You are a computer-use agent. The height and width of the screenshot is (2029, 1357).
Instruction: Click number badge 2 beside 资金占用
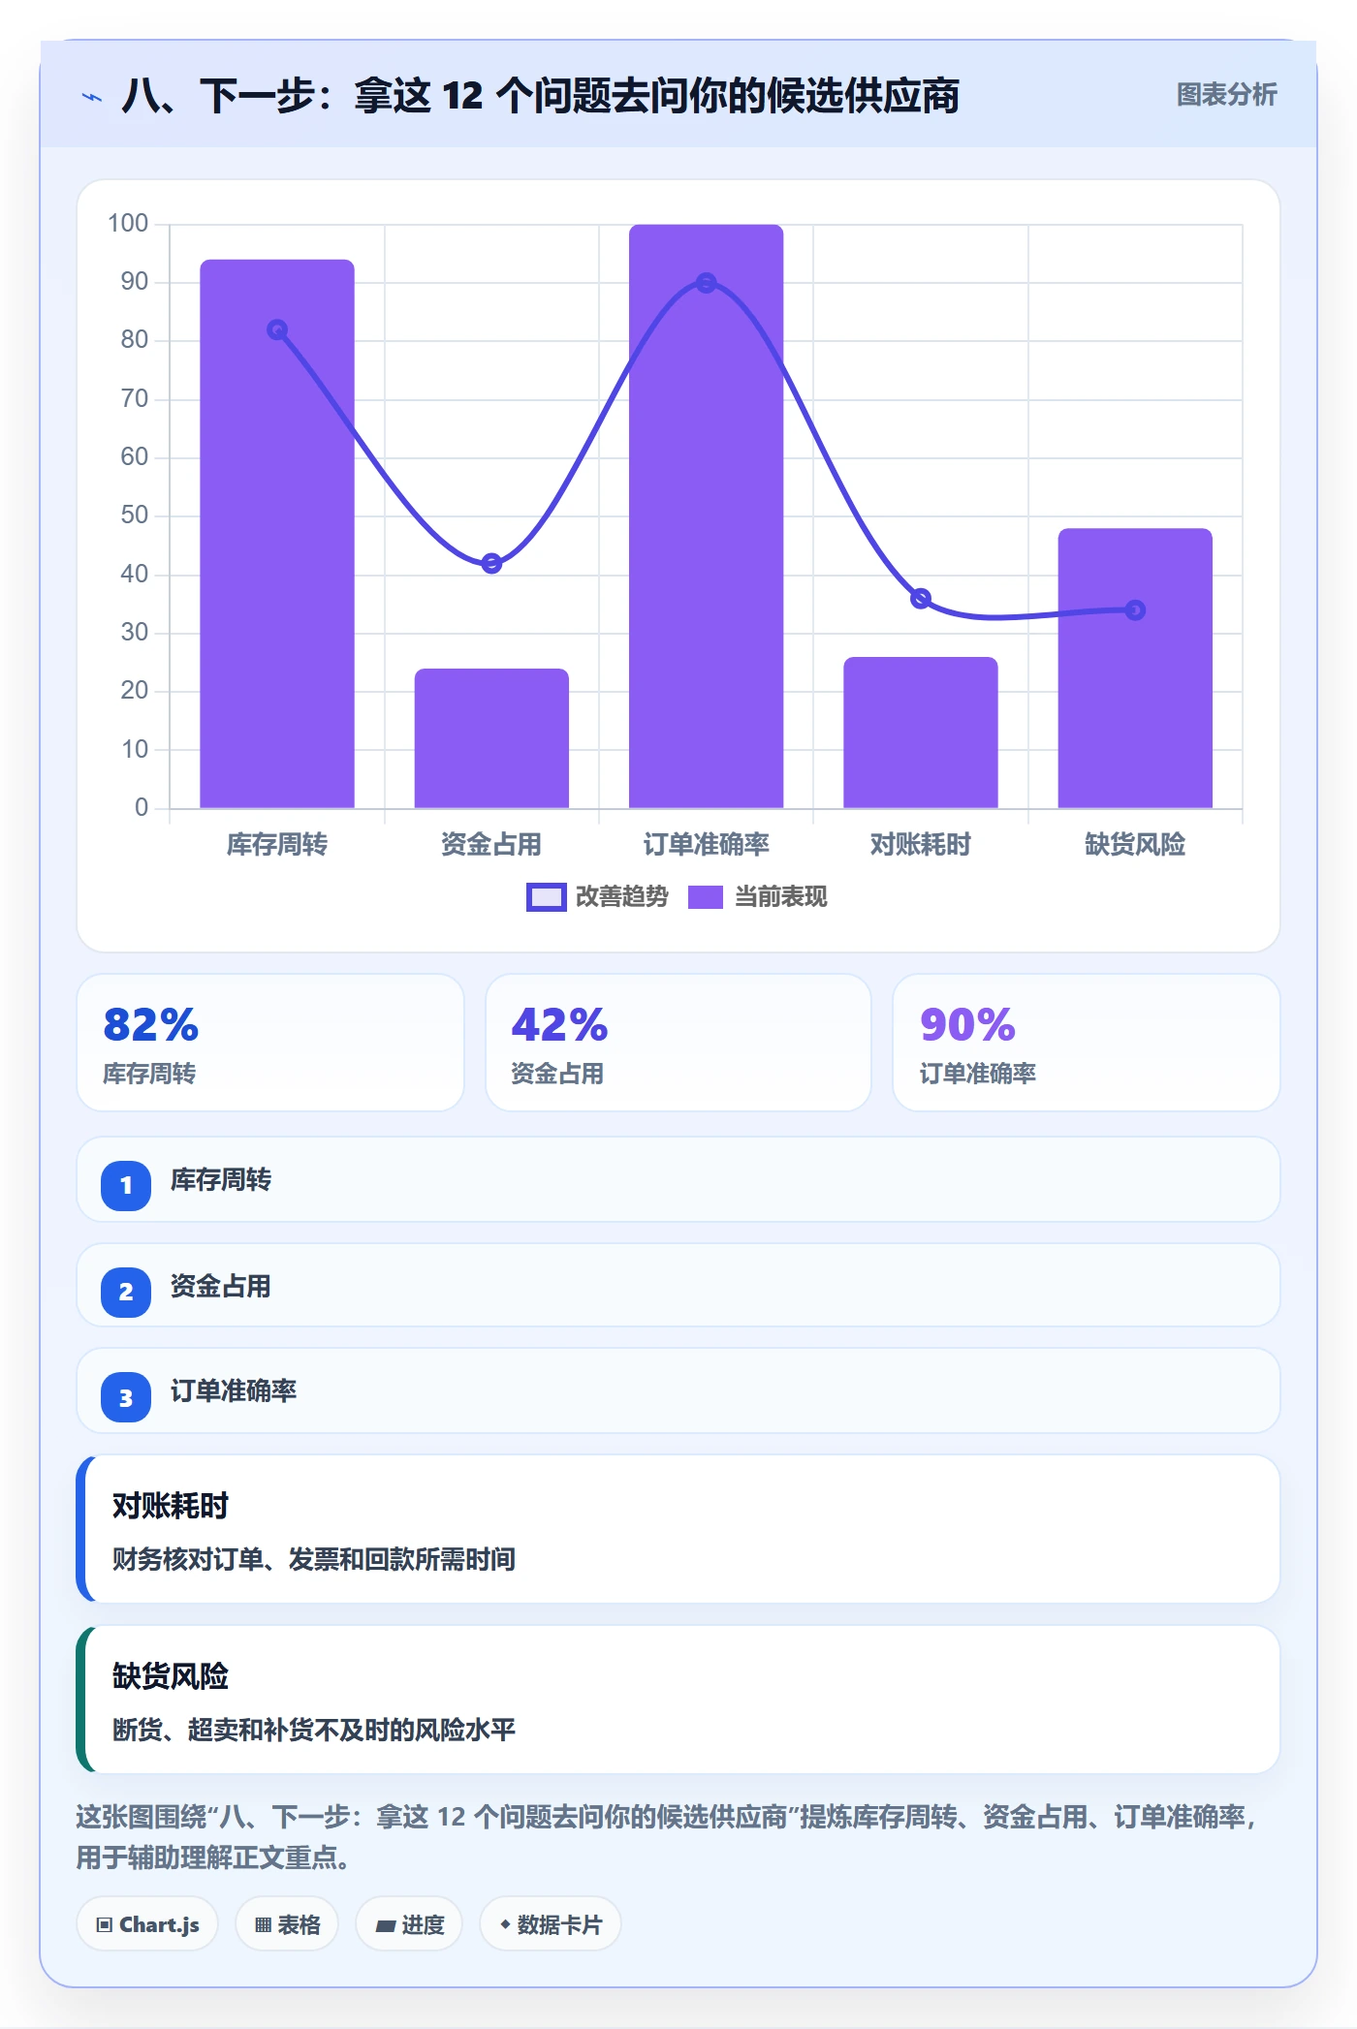[126, 1292]
